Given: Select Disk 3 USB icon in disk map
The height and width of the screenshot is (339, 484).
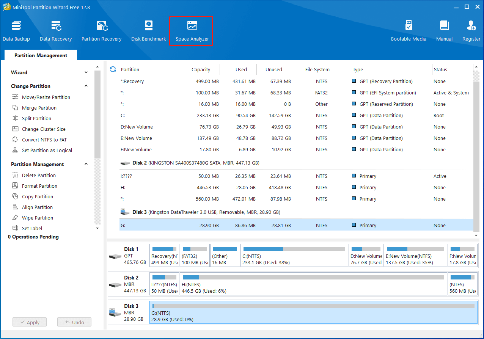Looking at the screenshot, I should tap(115, 313).
